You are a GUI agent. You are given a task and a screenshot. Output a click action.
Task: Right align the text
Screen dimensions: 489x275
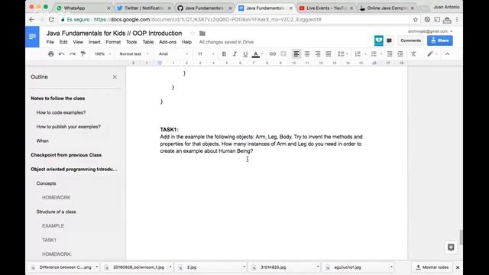click(x=318, y=54)
